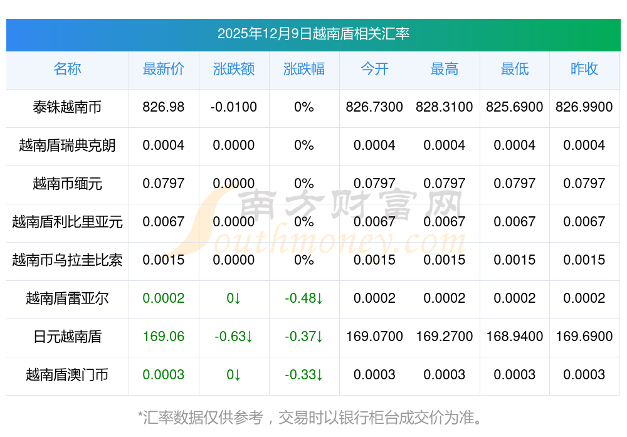
Task: Open the 越南盾瑞典克朗 row name
Action: tap(67, 145)
